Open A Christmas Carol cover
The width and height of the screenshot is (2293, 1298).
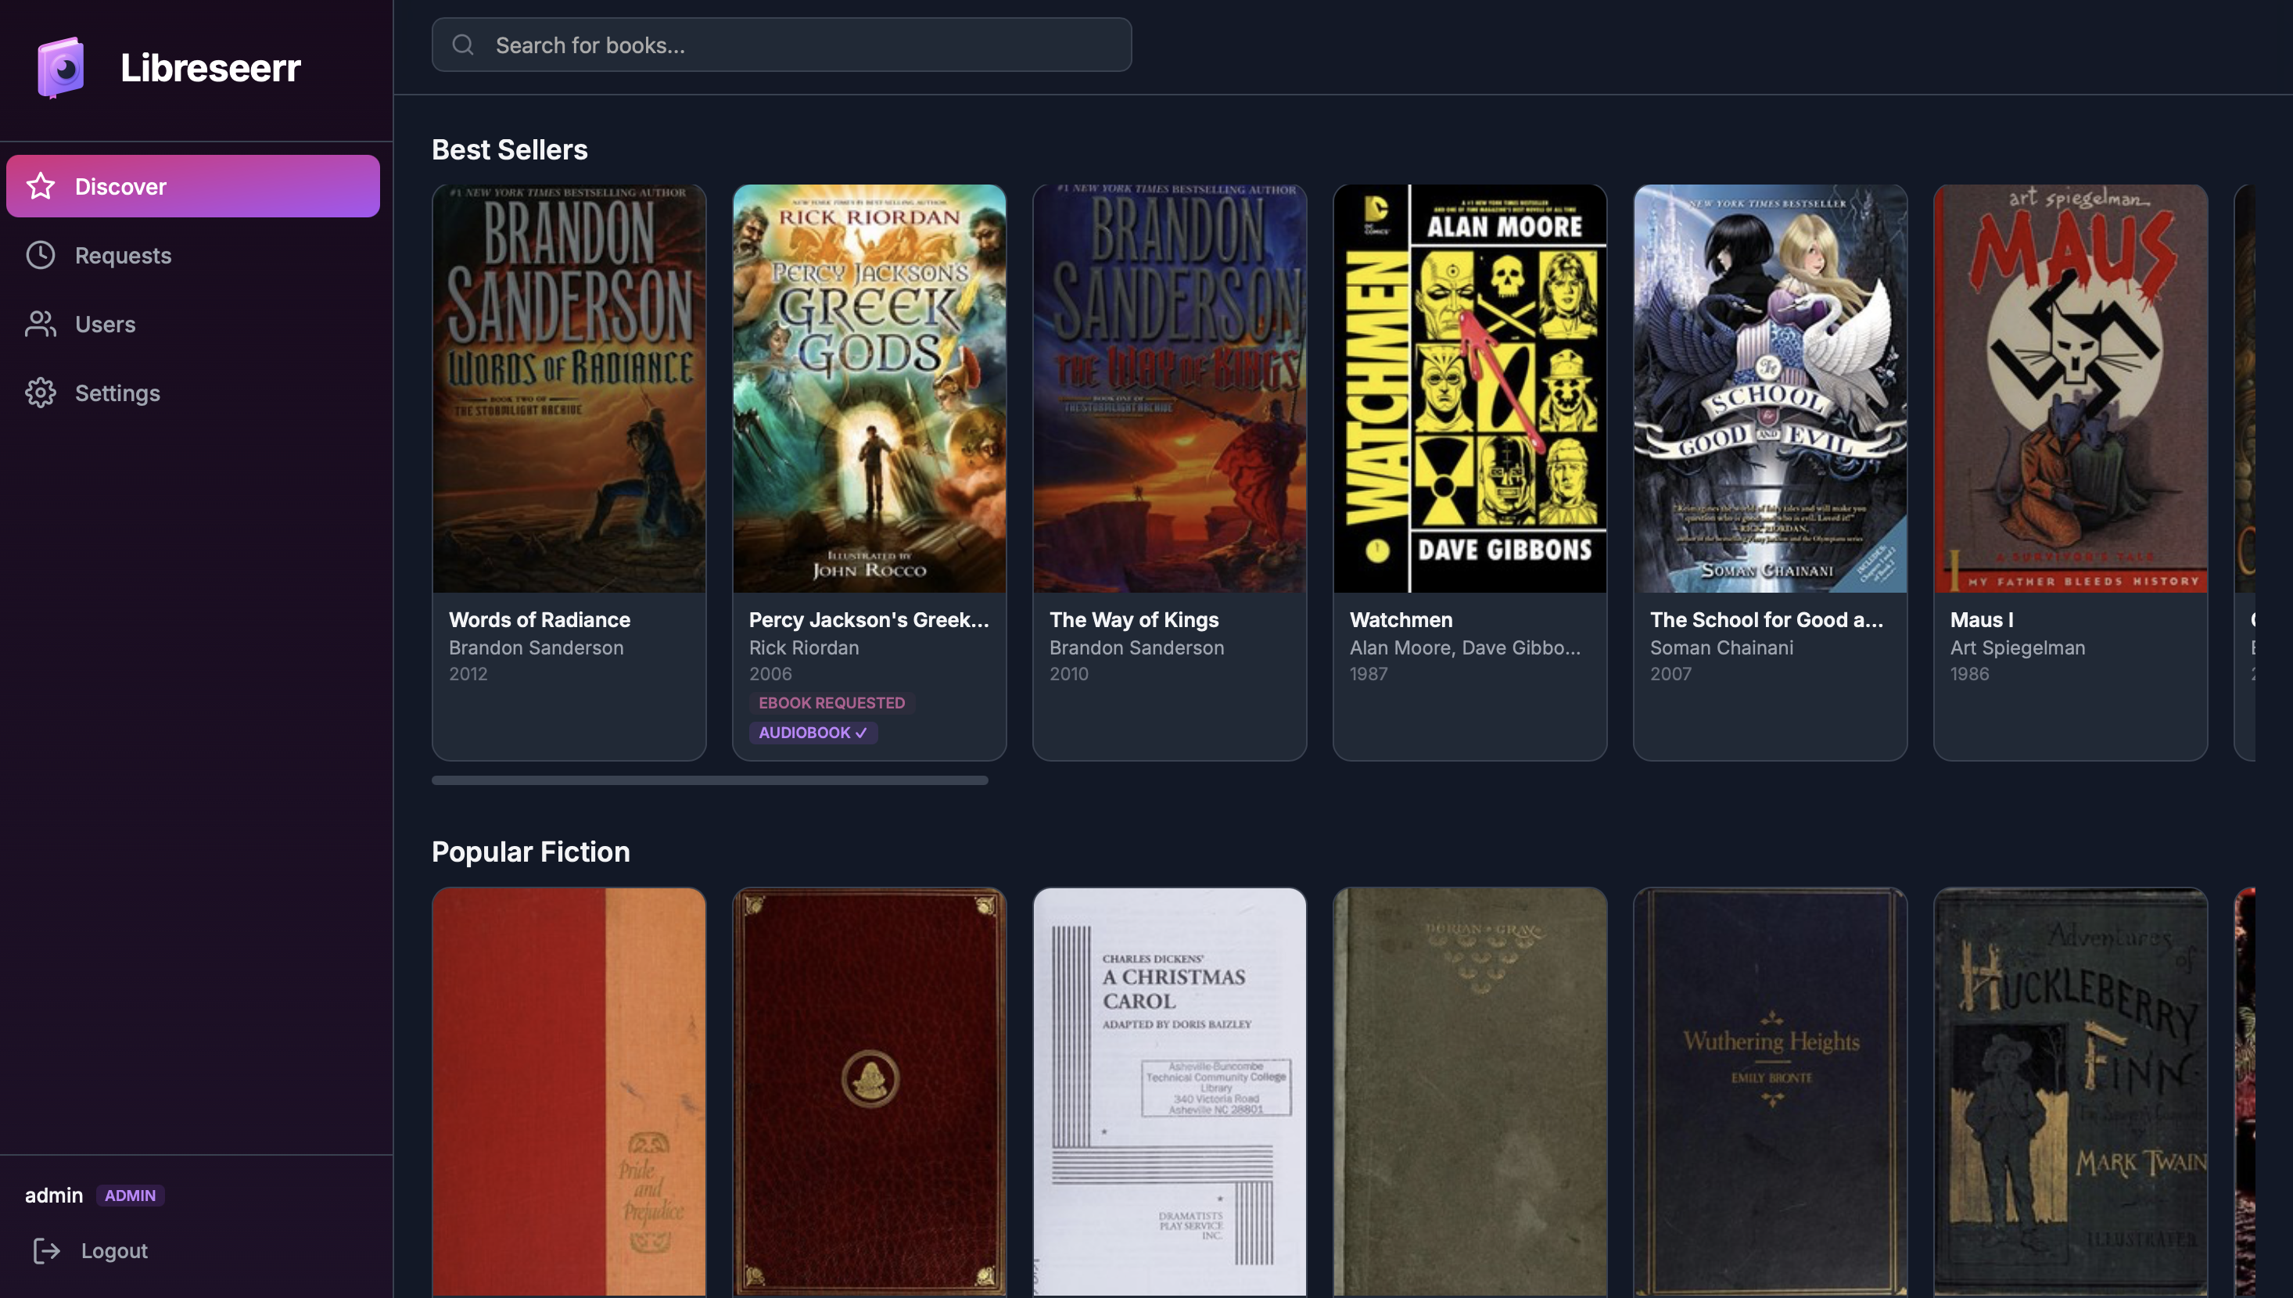(x=1170, y=1091)
